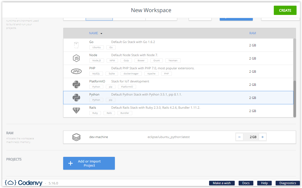Click the PHP stack logo icon
Image resolution: width=302 pixels, height=188 pixels.
(76, 71)
